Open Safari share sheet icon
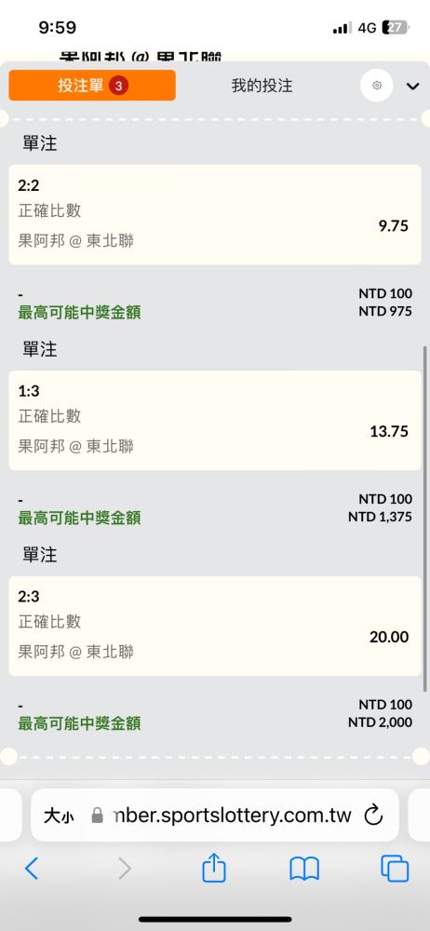 214,869
